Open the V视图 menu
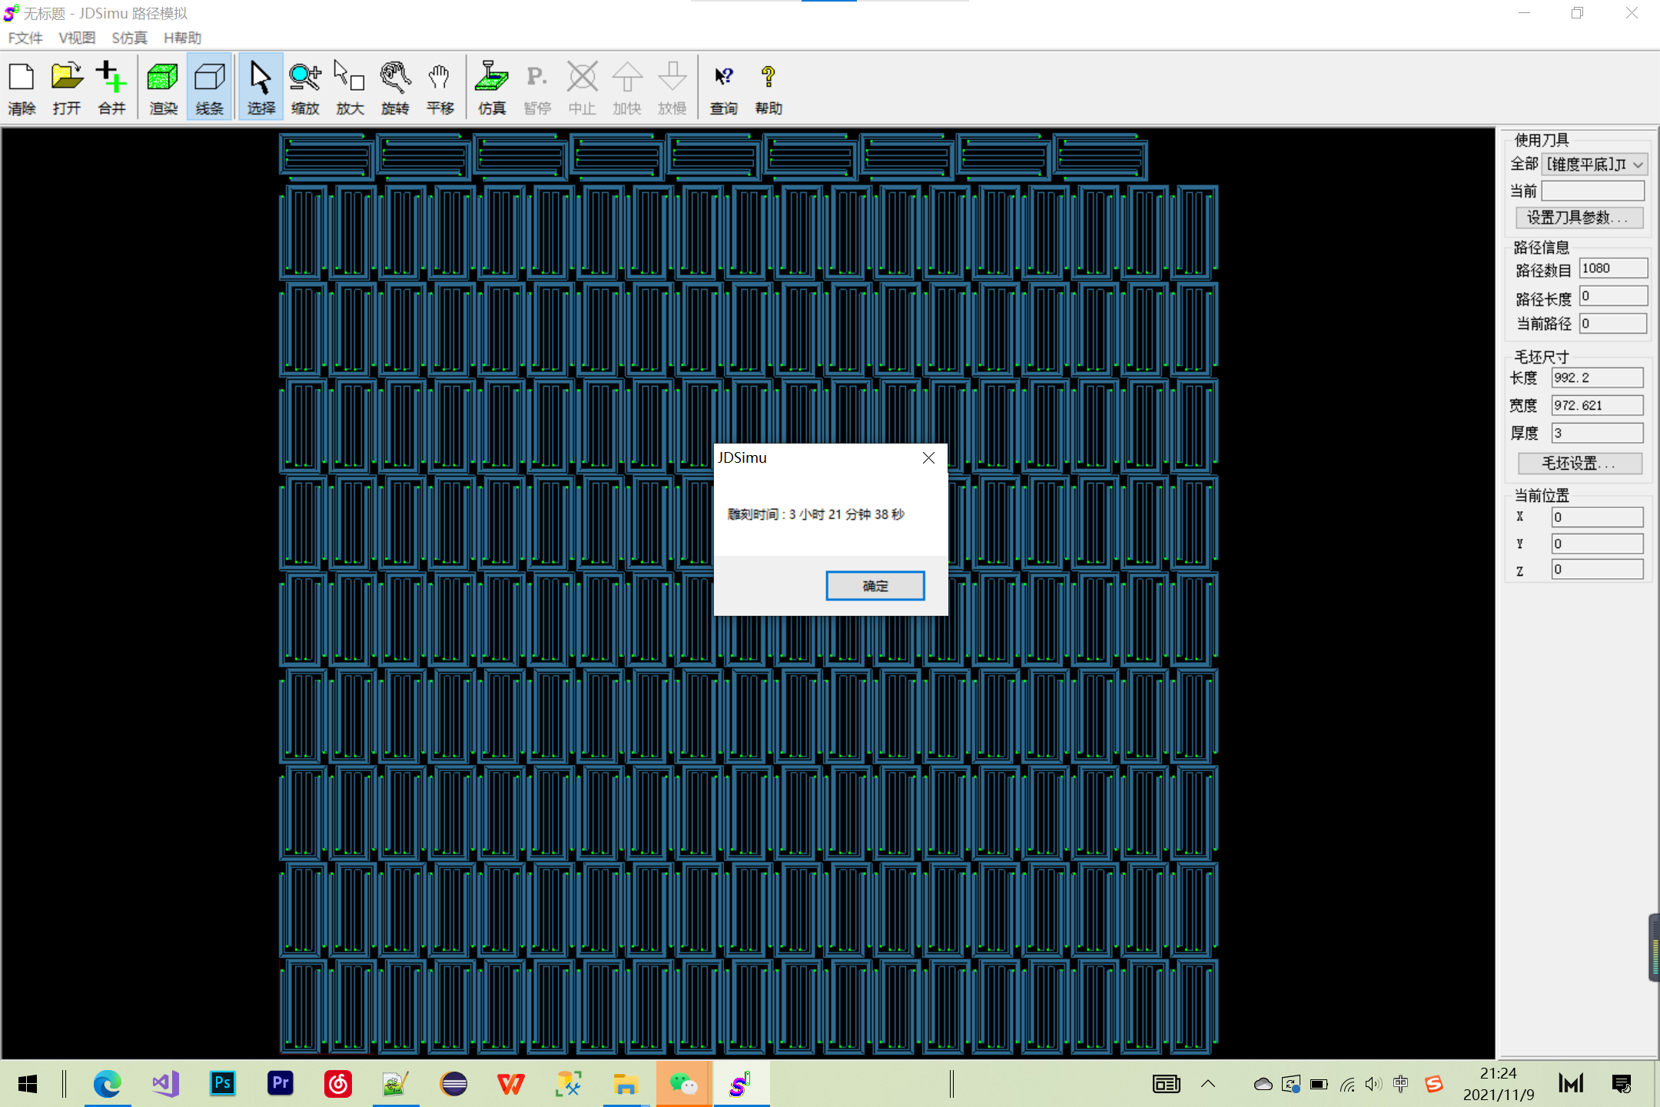The width and height of the screenshot is (1660, 1107). 77,38
